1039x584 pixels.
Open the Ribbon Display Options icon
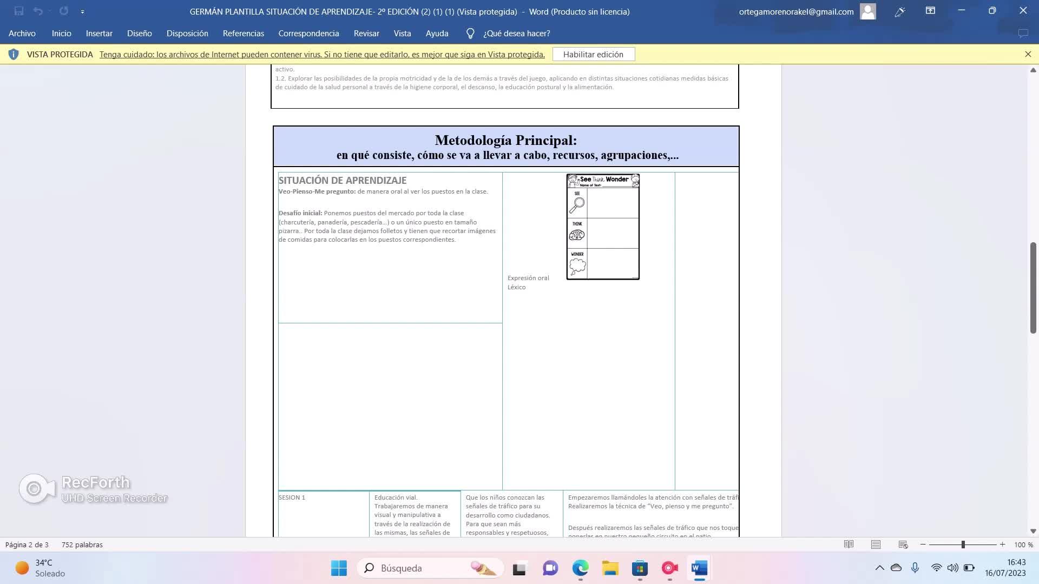tap(930, 11)
